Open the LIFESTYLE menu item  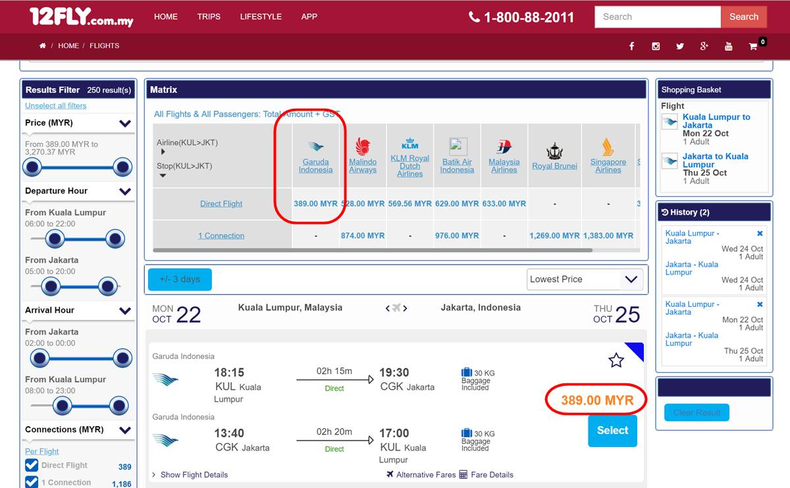coord(261,16)
